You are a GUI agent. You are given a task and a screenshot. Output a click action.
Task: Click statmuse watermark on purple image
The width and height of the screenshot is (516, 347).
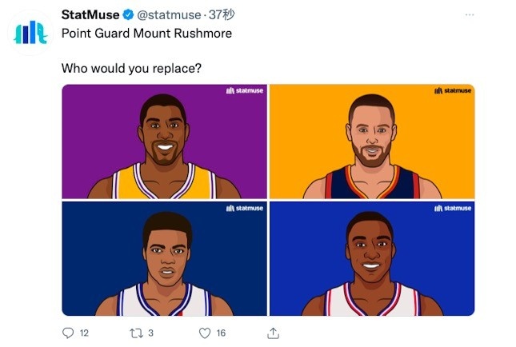tap(244, 91)
